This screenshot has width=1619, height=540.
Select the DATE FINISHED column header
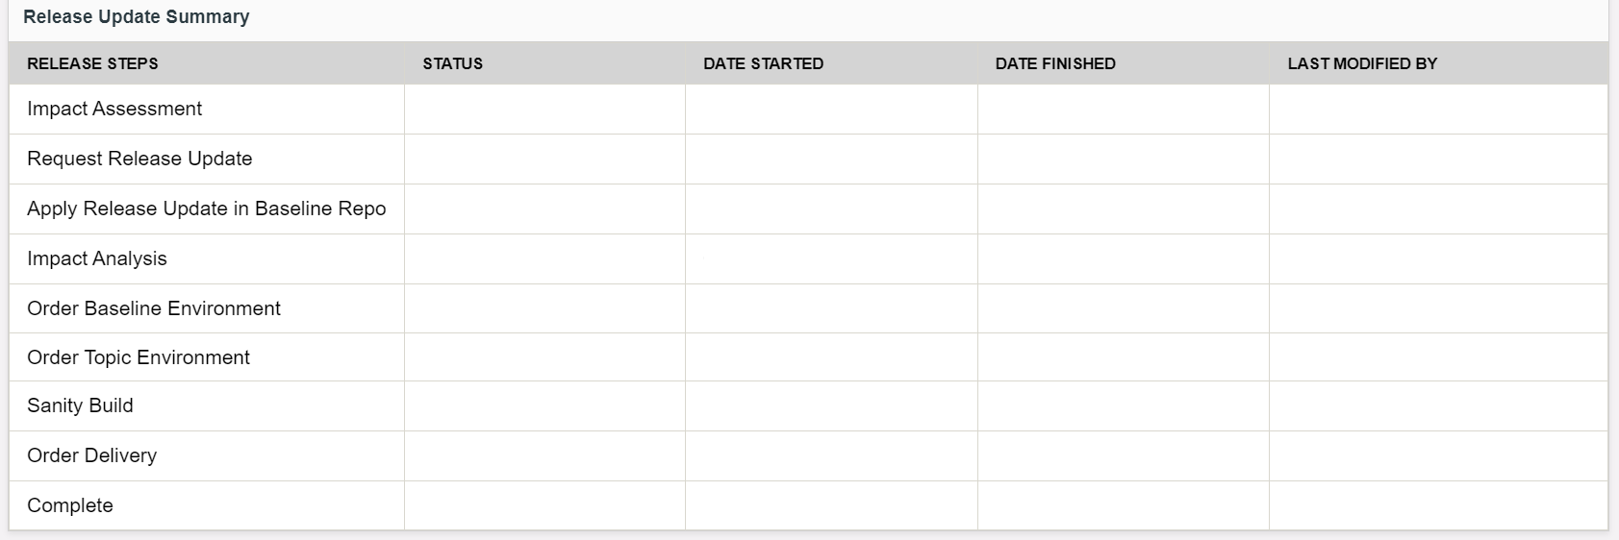coord(1055,63)
